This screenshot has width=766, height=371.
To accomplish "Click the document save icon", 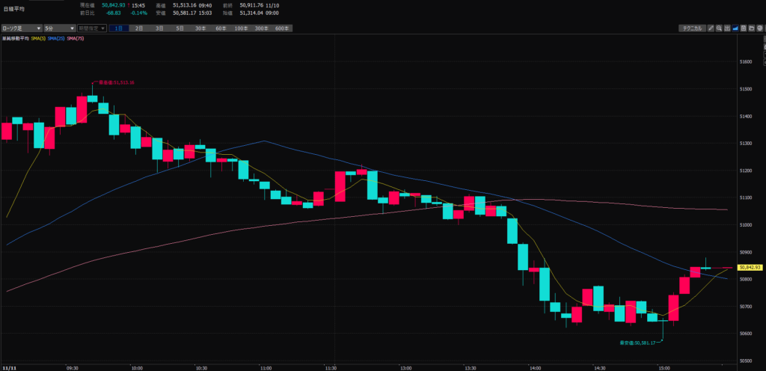I will point(744,28).
